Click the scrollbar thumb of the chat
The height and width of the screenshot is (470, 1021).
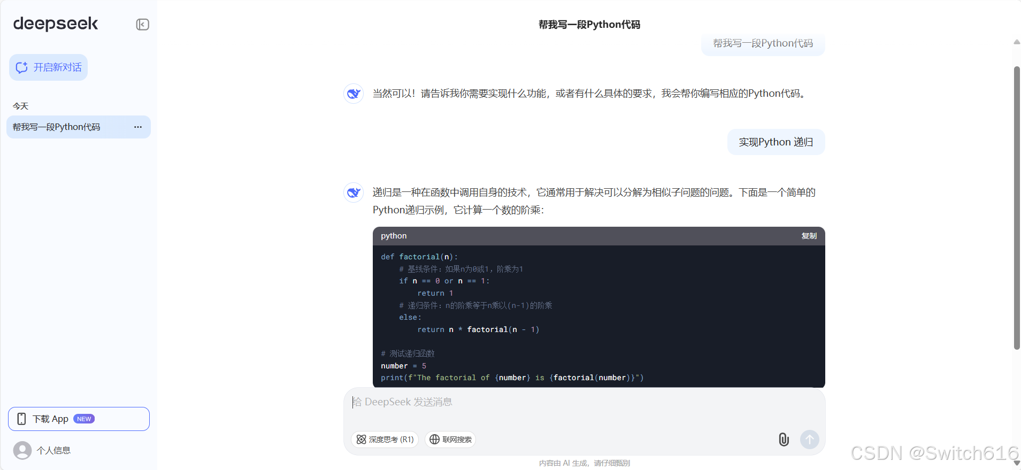(x=1017, y=208)
